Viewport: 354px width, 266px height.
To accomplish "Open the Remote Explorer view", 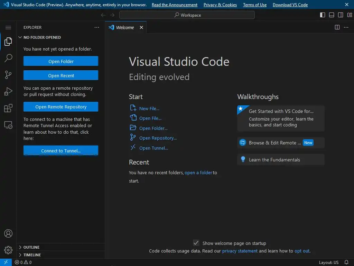I will tap(8, 125).
